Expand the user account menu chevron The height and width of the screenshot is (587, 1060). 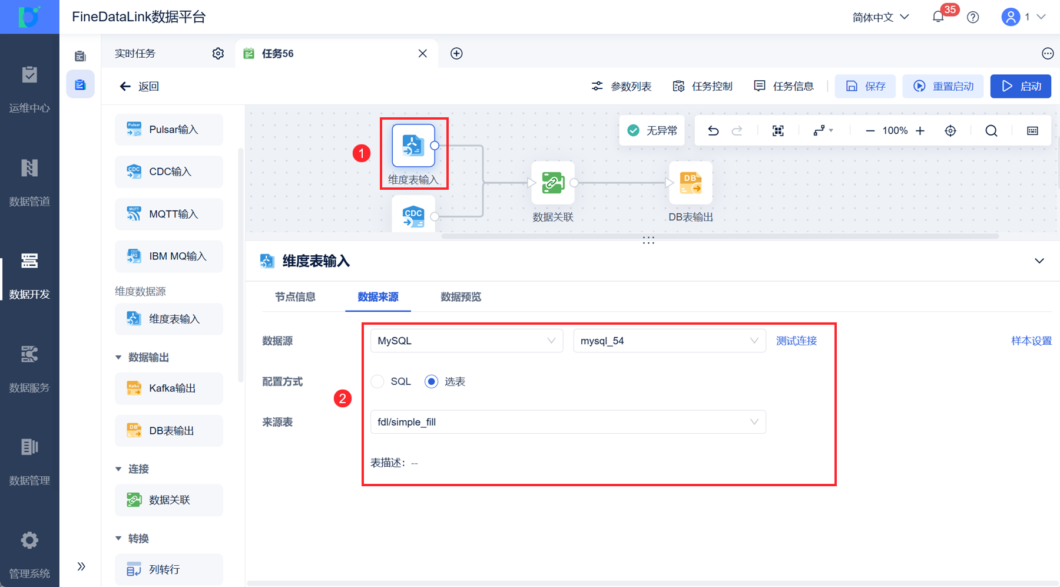tap(1041, 17)
